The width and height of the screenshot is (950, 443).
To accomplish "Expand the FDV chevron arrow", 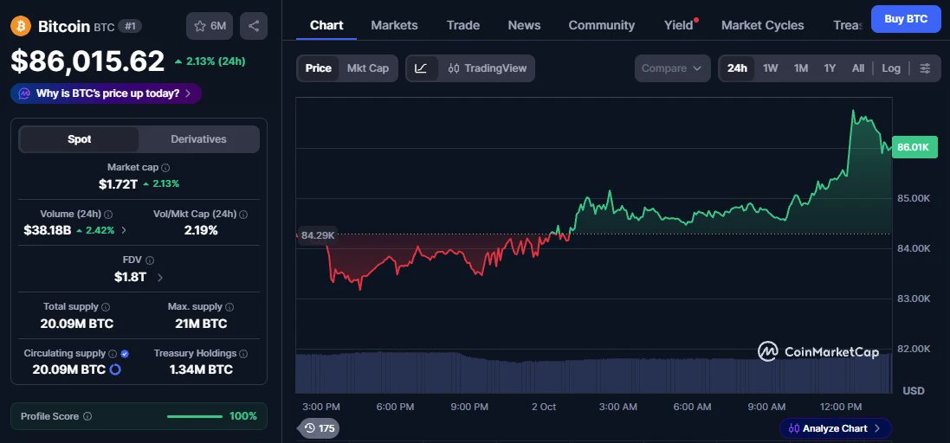I will (160, 277).
